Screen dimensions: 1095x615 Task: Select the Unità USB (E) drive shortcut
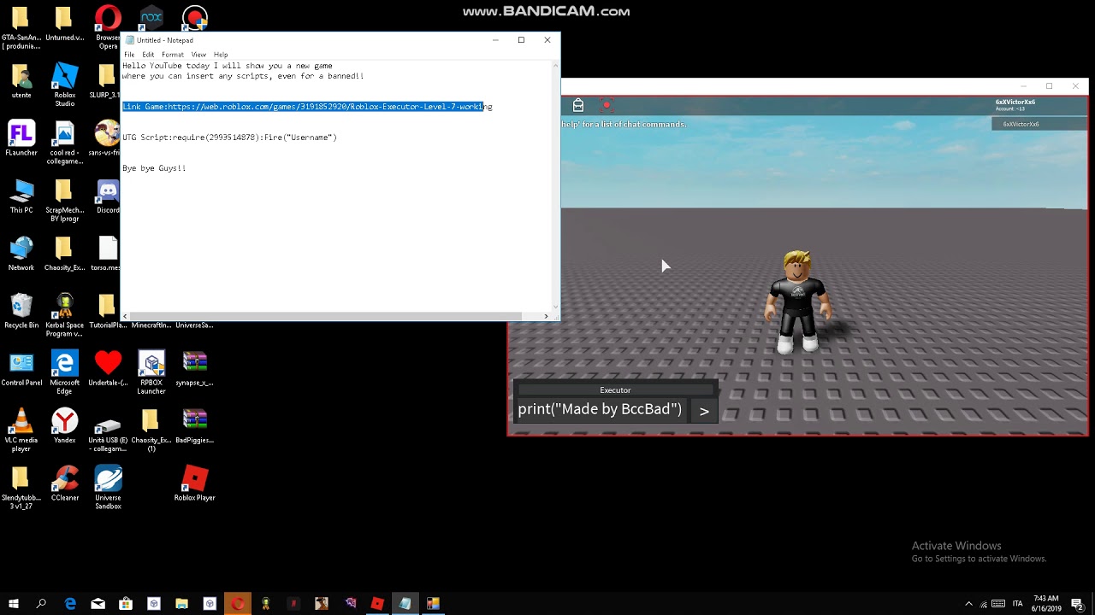coord(108,430)
